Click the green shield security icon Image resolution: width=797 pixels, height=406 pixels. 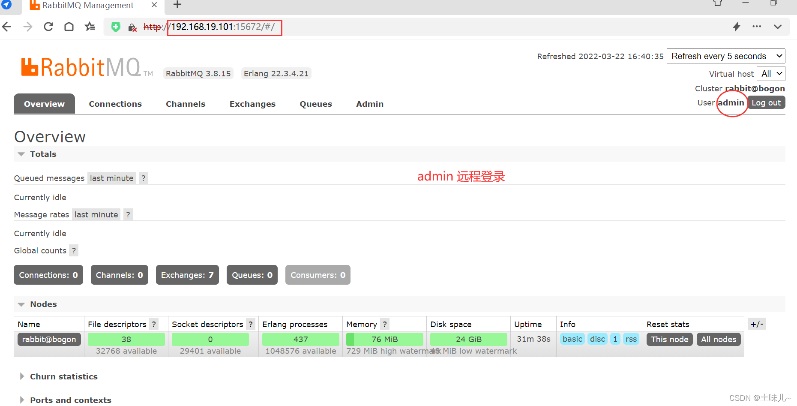pos(116,27)
